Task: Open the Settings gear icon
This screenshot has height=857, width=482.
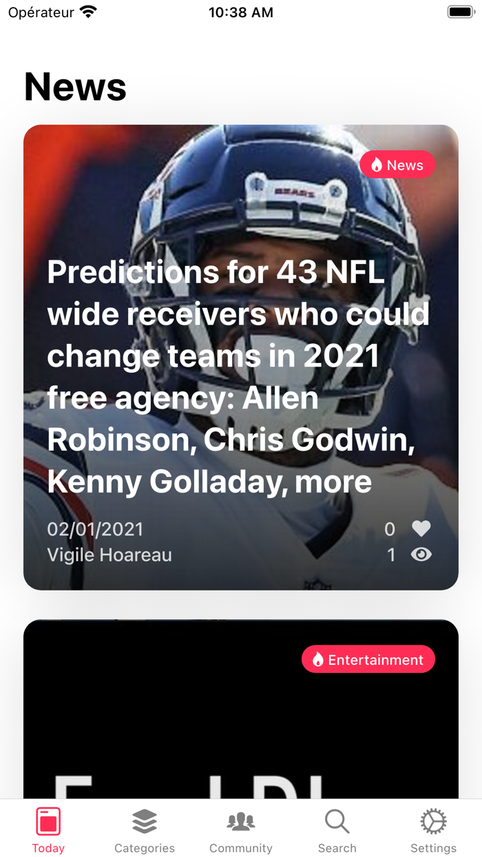Action: pos(434,822)
